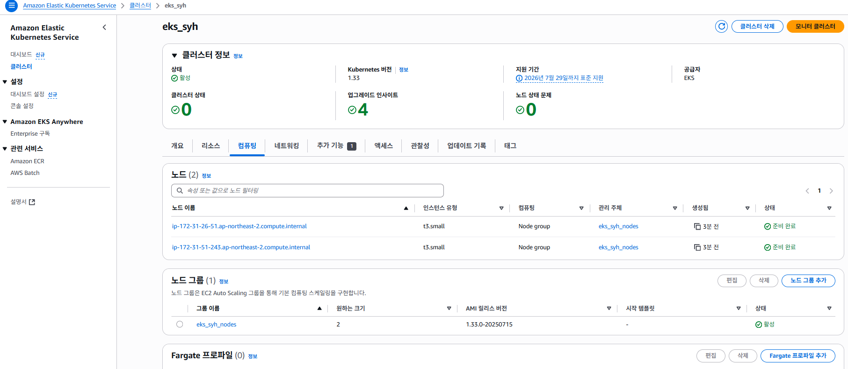Viewport: 848px width, 369px height.
Task: Open the 업데이트 기록 tab
Action: click(467, 146)
